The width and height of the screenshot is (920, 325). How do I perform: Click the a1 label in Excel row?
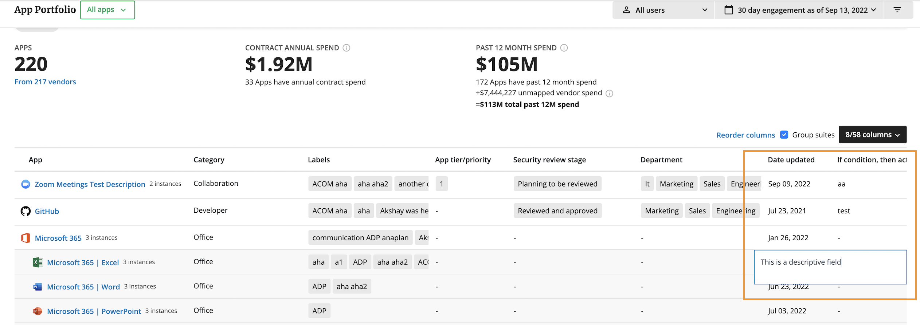point(338,262)
